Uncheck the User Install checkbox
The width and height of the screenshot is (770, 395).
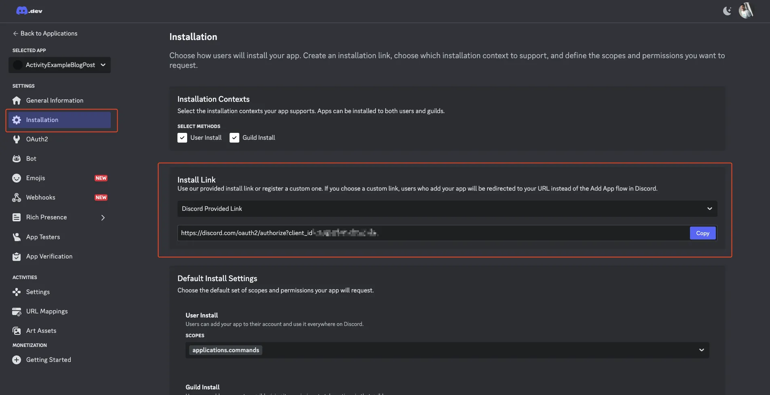pos(182,138)
